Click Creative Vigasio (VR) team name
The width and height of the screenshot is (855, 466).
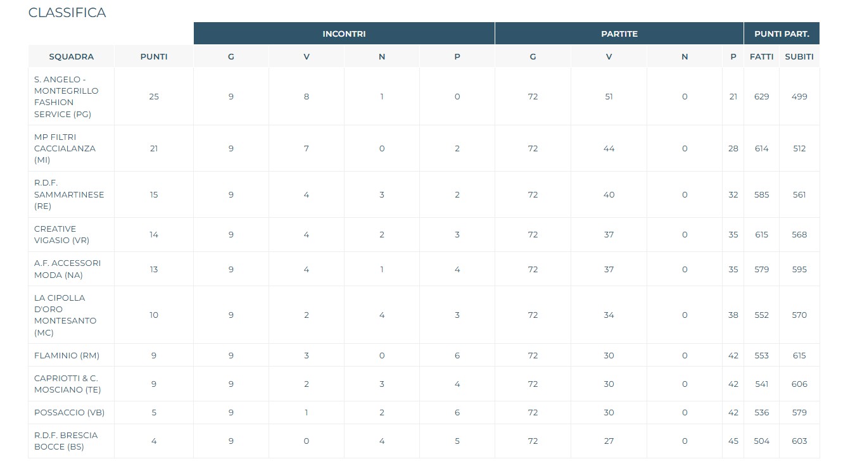62,234
